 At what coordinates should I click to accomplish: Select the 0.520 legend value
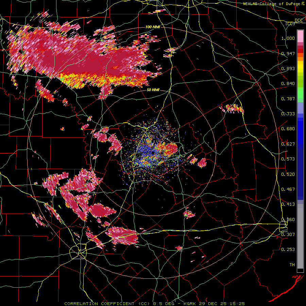[x=288, y=174]
